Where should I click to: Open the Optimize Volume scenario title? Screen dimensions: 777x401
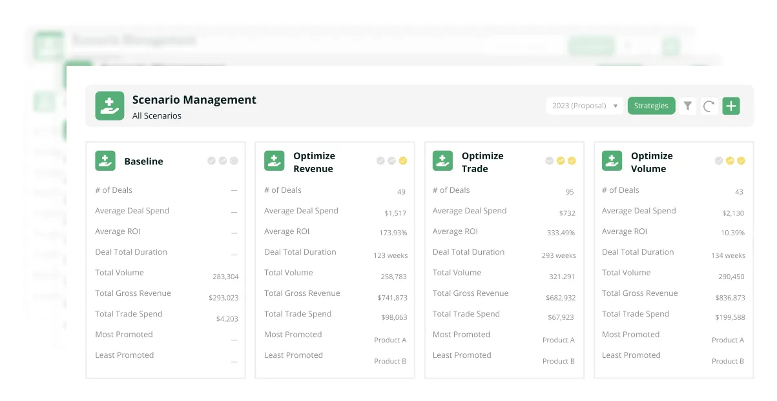click(652, 162)
